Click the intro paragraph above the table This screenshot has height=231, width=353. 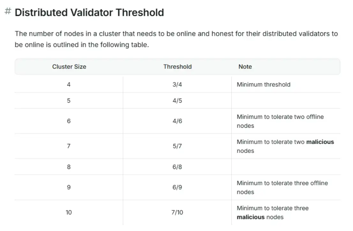[x=176, y=39]
